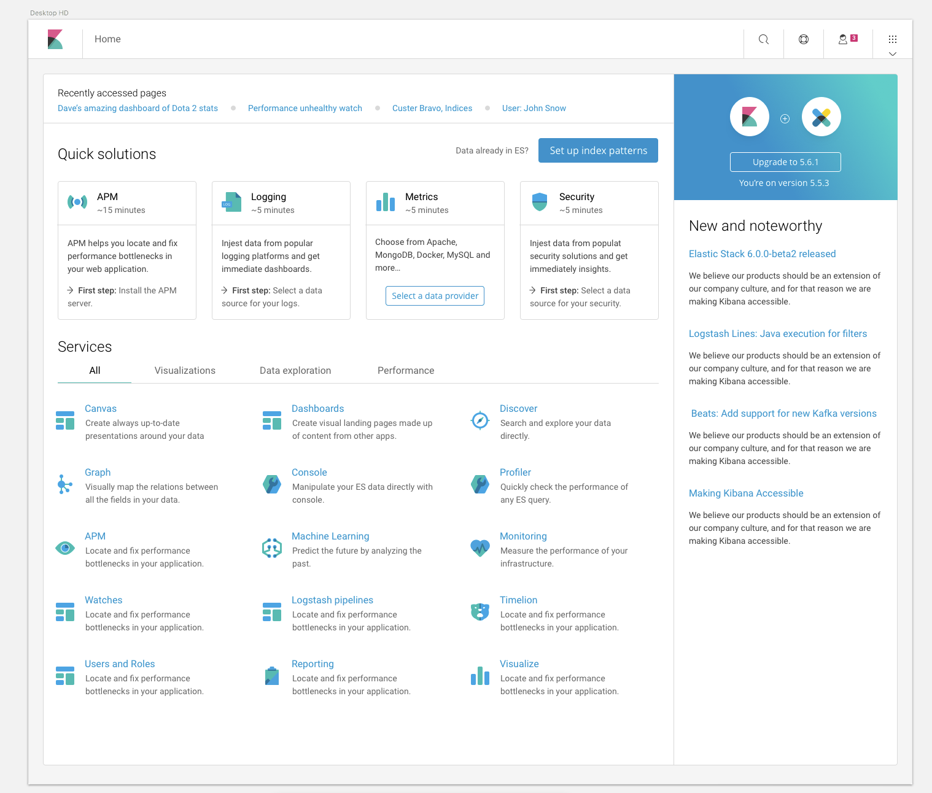Click the Monitoring wave icon
Image resolution: width=932 pixels, height=793 pixels.
[480, 547]
